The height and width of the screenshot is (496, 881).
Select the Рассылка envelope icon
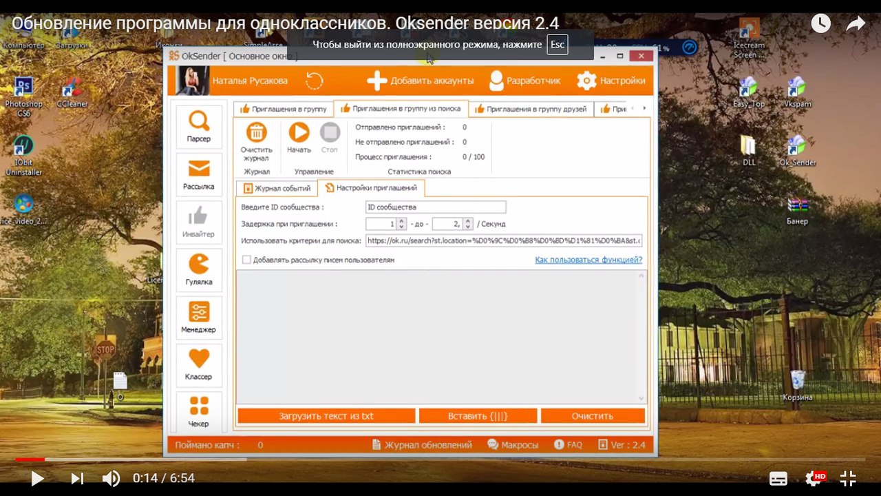(199, 174)
